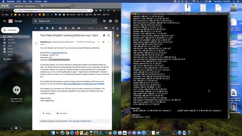Snooze the open email
242x136 pixels.
(66, 28)
